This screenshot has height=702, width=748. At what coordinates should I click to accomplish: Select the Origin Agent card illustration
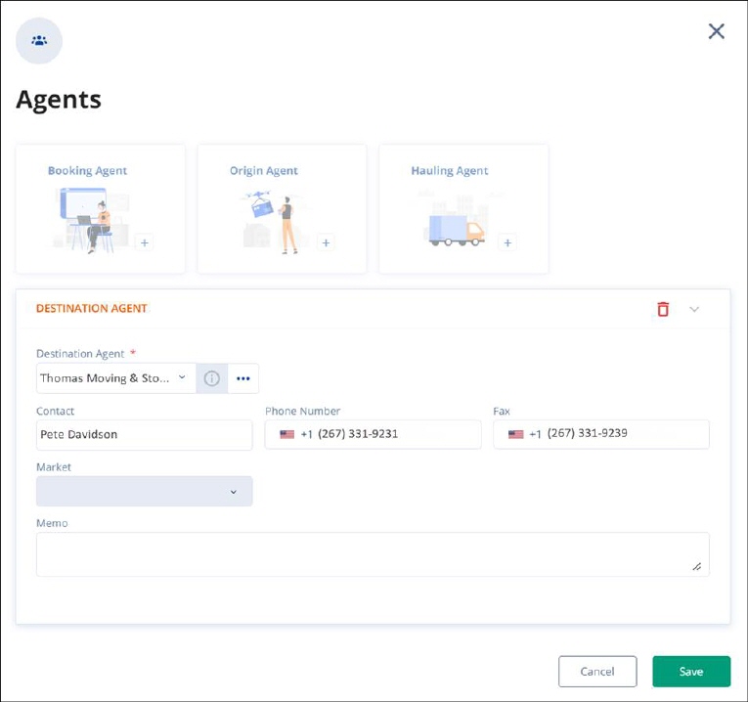pyautogui.click(x=273, y=221)
